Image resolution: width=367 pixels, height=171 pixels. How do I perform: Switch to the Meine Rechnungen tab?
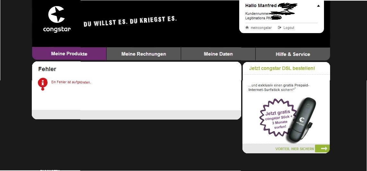tap(144, 54)
